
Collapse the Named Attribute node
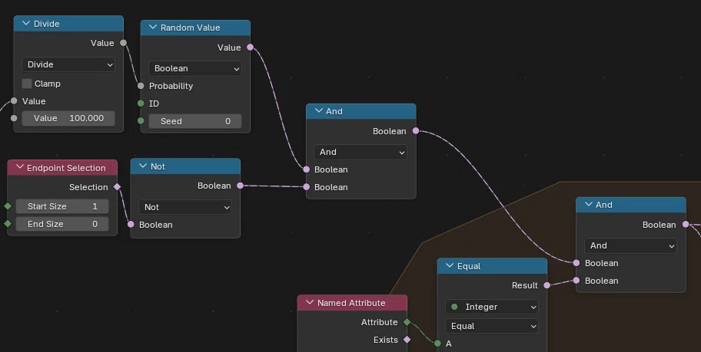tap(309, 302)
